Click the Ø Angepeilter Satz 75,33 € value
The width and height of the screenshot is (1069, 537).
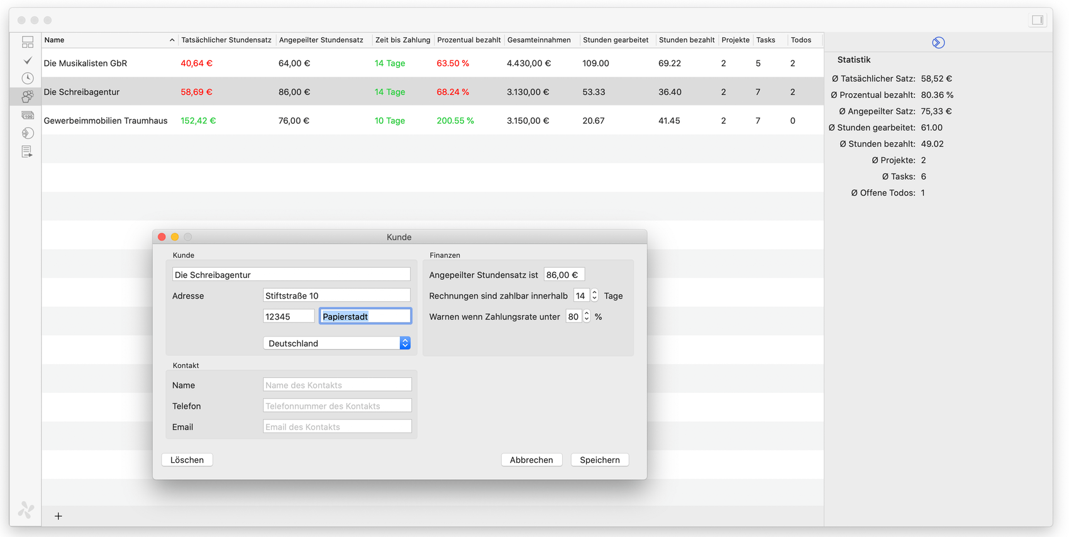click(936, 111)
